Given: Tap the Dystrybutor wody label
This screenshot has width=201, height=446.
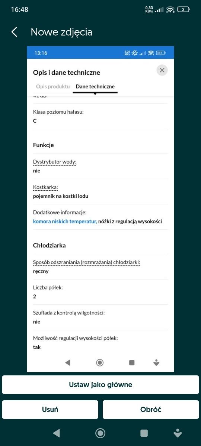Looking at the screenshot, I should (55, 162).
